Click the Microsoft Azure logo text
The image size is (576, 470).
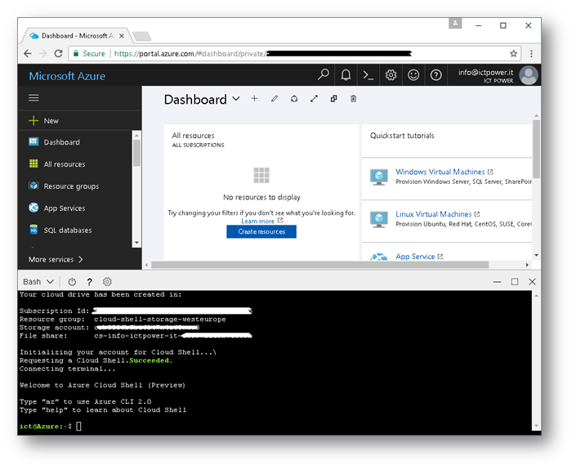pyautogui.click(x=67, y=76)
